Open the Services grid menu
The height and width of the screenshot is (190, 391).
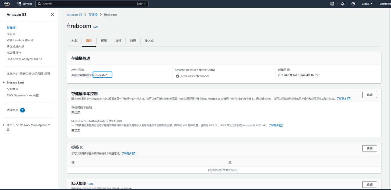coord(25,4)
